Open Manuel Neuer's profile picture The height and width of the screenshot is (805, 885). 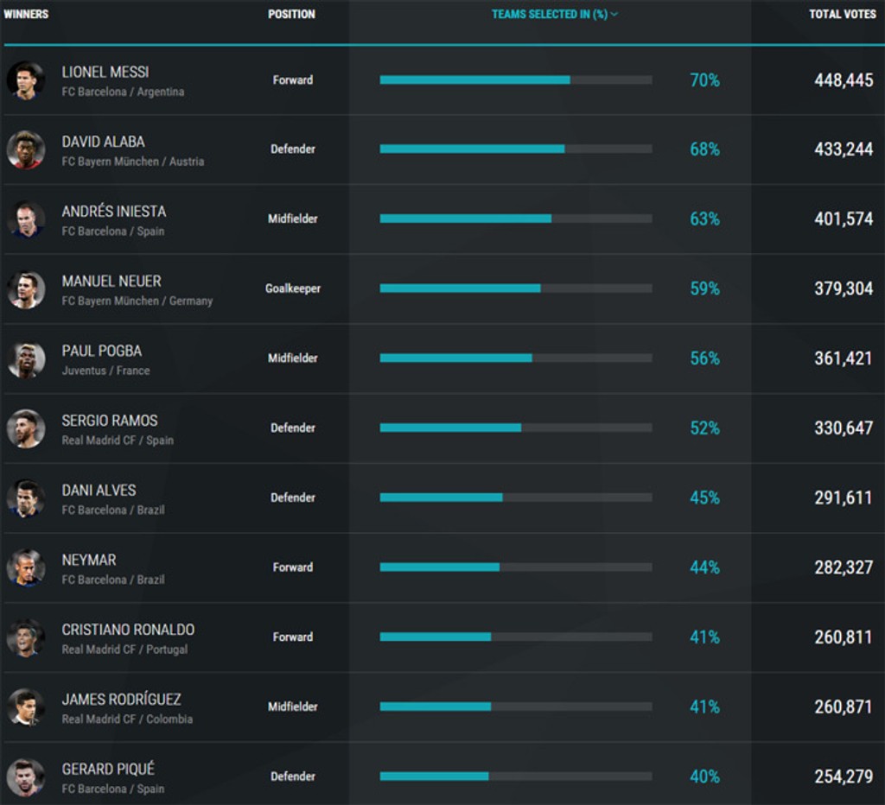click(25, 289)
